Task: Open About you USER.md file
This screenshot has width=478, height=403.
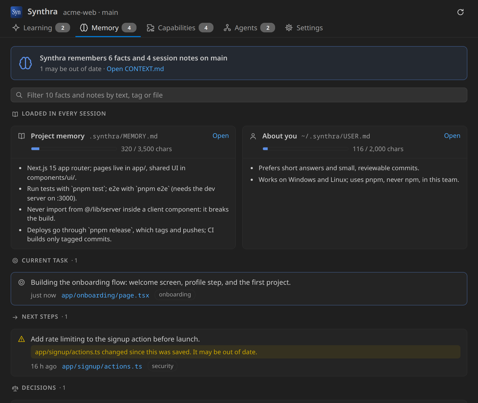Action: click(452, 136)
